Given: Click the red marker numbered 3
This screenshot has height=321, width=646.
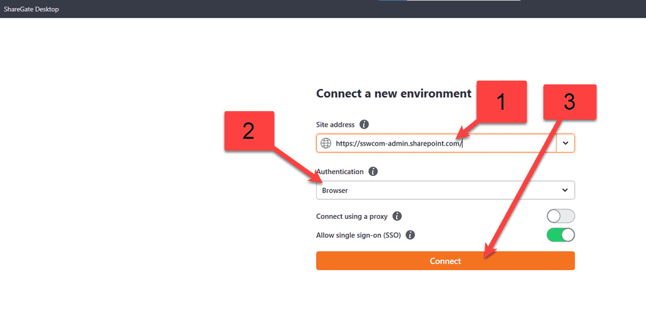Looking at the screenshot, I should click(x=570, y=102).
